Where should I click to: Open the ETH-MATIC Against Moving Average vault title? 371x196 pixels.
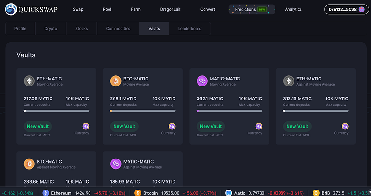309,79
